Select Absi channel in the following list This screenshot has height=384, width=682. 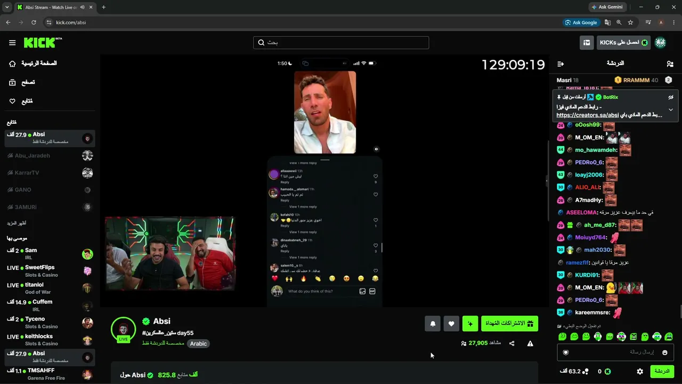coord(50,139)
